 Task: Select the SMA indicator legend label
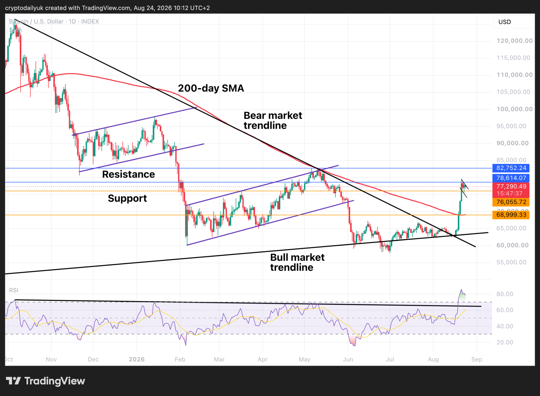click(x=15, y=30)
